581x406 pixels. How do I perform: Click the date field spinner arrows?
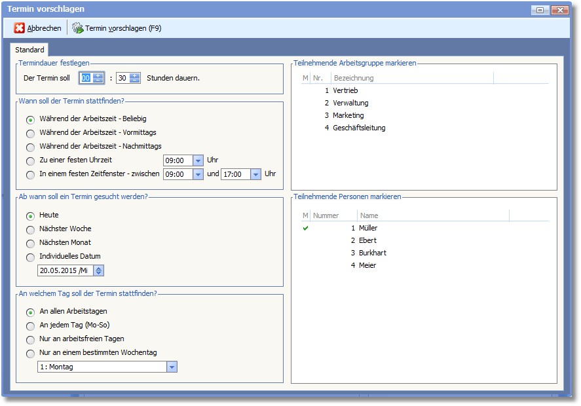[98, 270]
